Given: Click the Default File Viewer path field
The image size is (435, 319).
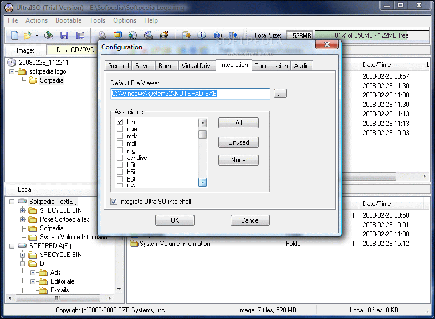Looking at the screenshot, I should pos(190,94).
